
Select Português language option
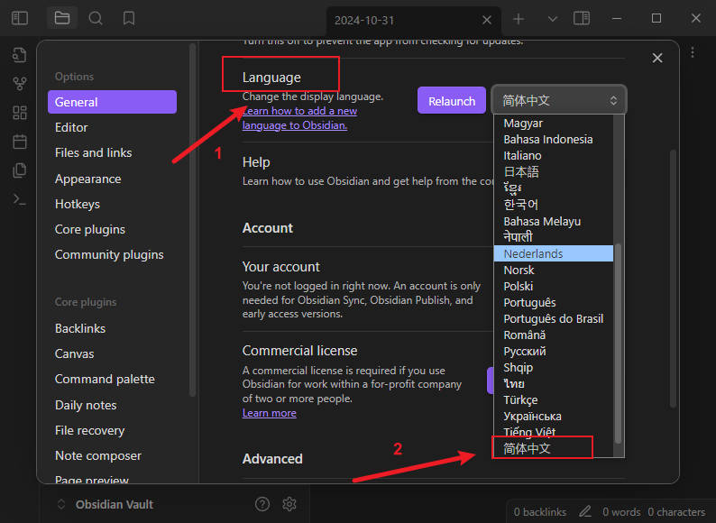click(553, 302)
